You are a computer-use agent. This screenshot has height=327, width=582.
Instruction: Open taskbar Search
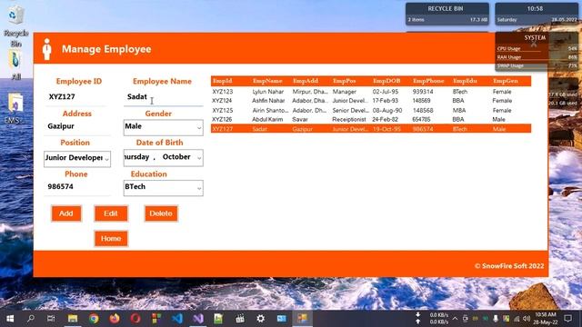click(x=30, y=319)
